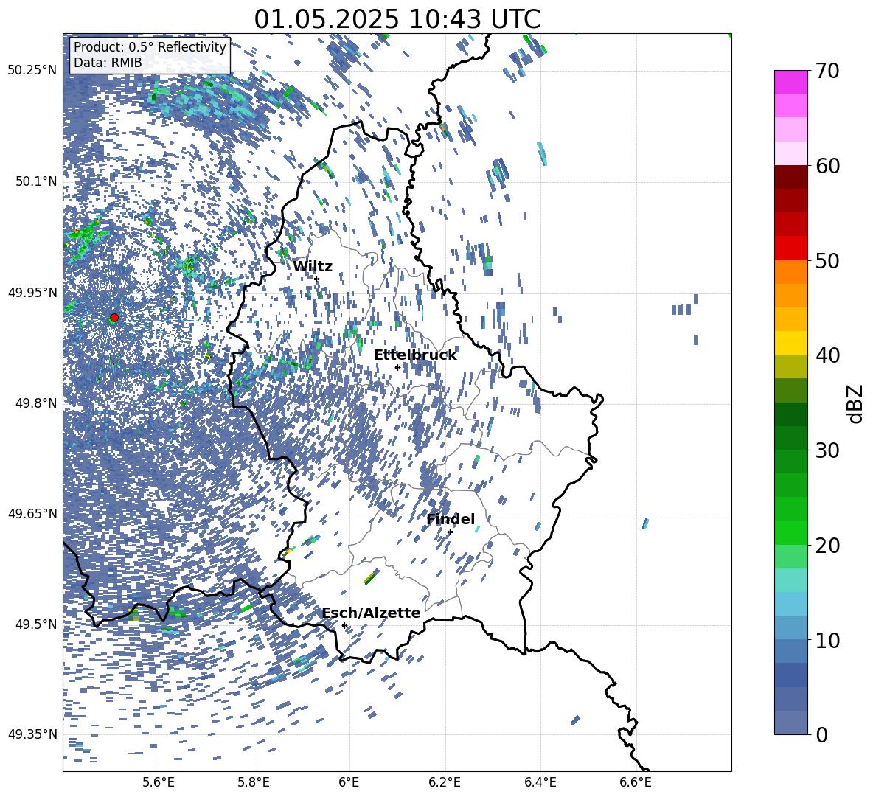This screenshot has width=873, height=797.
Task: Click the 50.25°N latitude label
Action: click(x=32, y=71)
